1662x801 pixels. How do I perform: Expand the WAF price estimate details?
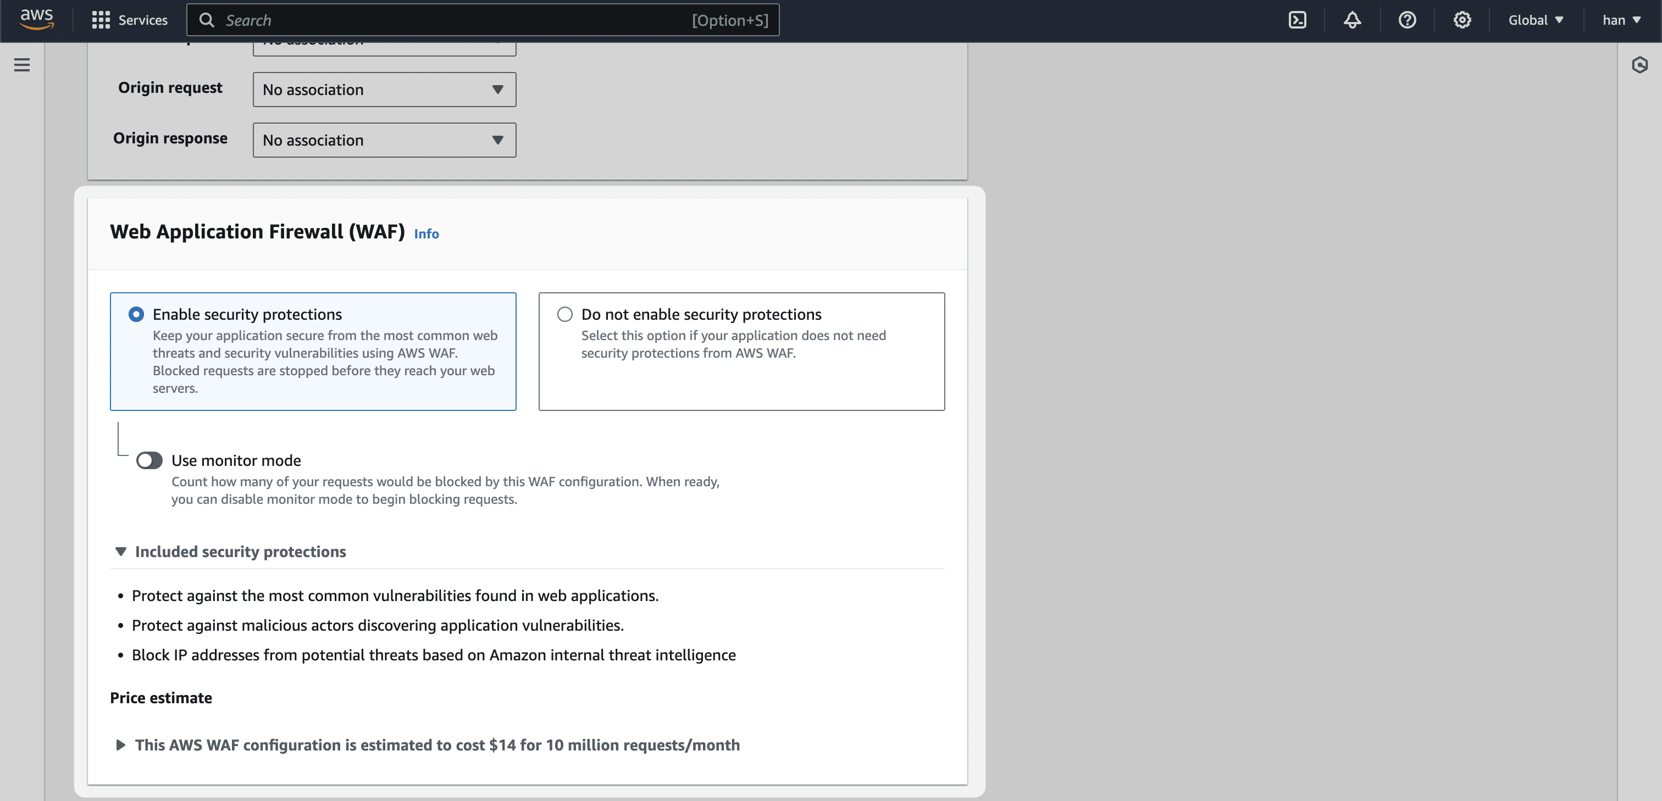click(x=121, y=745)
